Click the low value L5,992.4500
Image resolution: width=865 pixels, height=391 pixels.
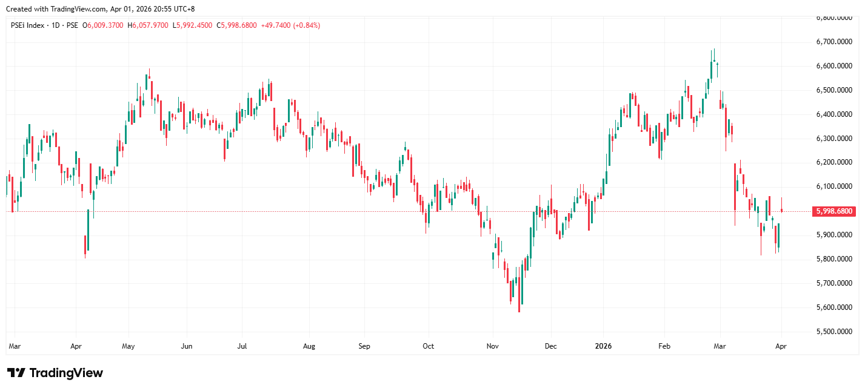(192, 25)
